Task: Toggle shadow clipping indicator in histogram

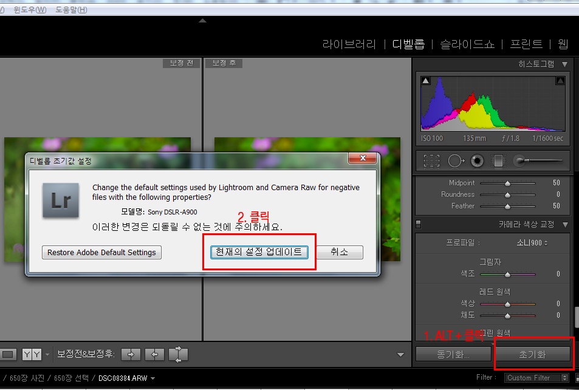Action: (x=426, y=81)
